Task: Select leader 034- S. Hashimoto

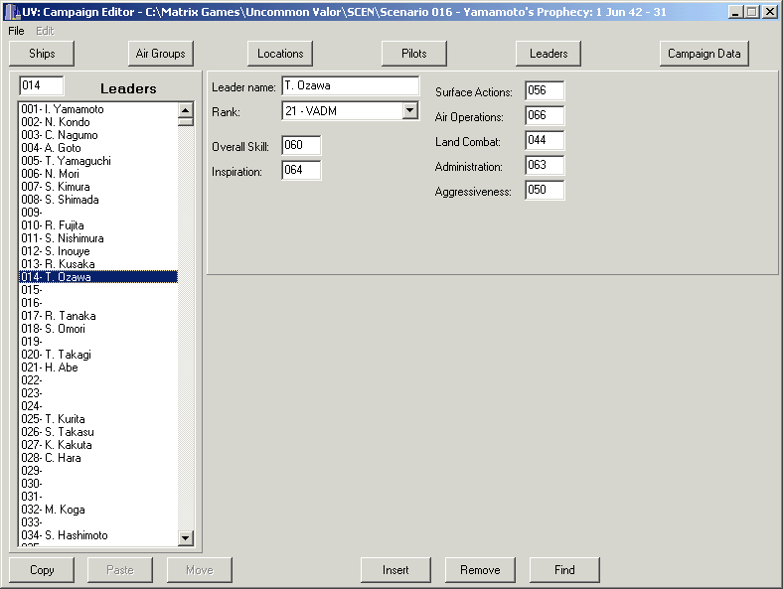Action: click(x=97, y=535)
